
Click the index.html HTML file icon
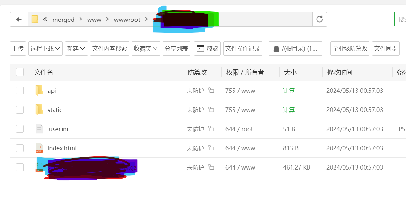[x=39, y=148]
